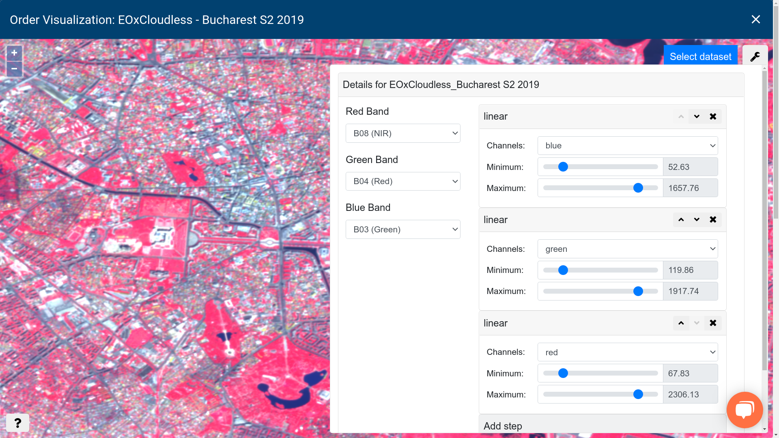Click the Maximum value field showing 2306.13
The image size is (779, 438).
[690, 394]
